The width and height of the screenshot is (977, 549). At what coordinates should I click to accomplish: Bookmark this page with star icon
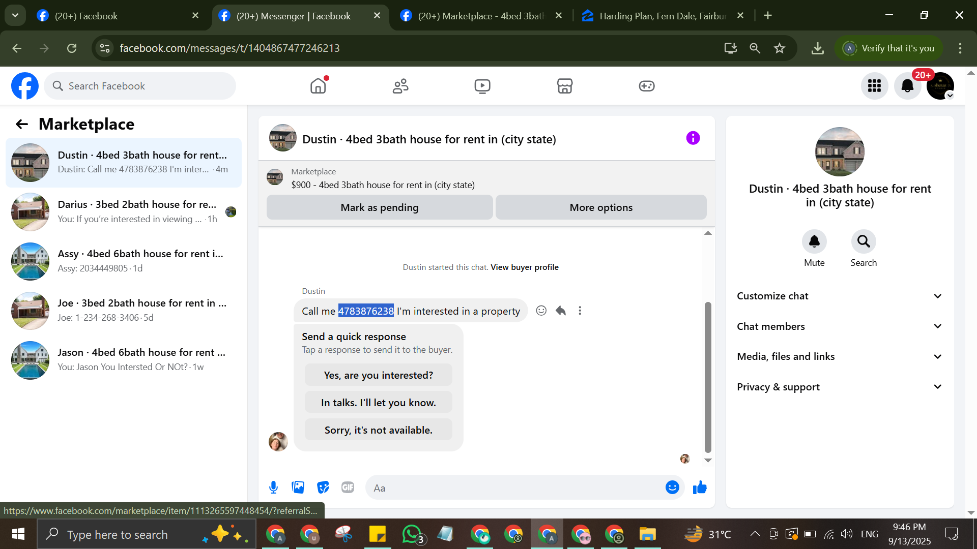(x=780, y=48)
